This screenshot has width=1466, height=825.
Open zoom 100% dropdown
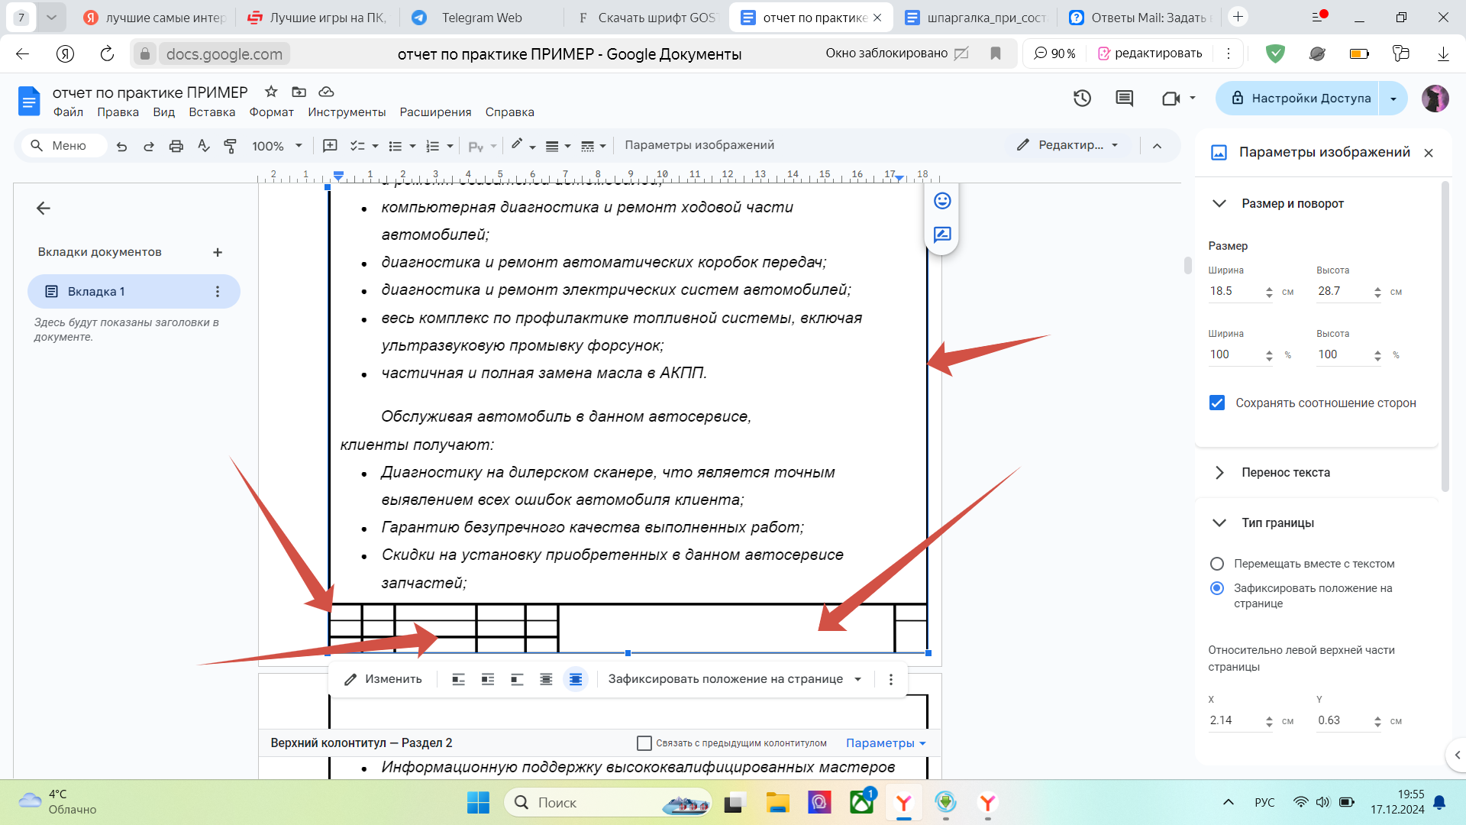click(277, 146)
